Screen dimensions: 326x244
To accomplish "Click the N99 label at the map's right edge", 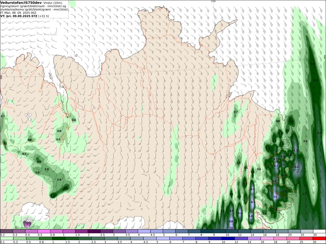I will pos(325,57).
